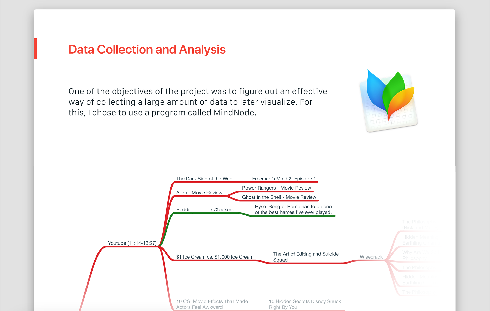Select the faded Wisecrack node
490x311 pixels.
[371, 257]
